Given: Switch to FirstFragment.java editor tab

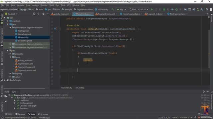Looking at the screenshot, I should tap(177, 14).
